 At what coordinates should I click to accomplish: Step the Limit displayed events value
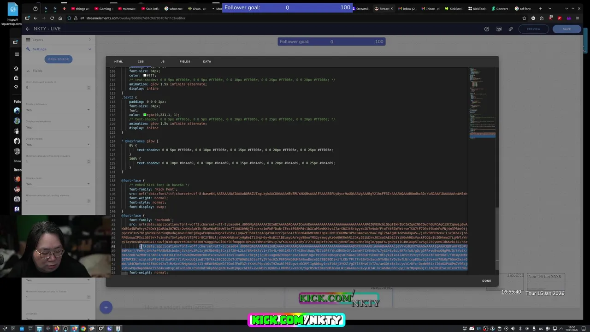point(88,88)
